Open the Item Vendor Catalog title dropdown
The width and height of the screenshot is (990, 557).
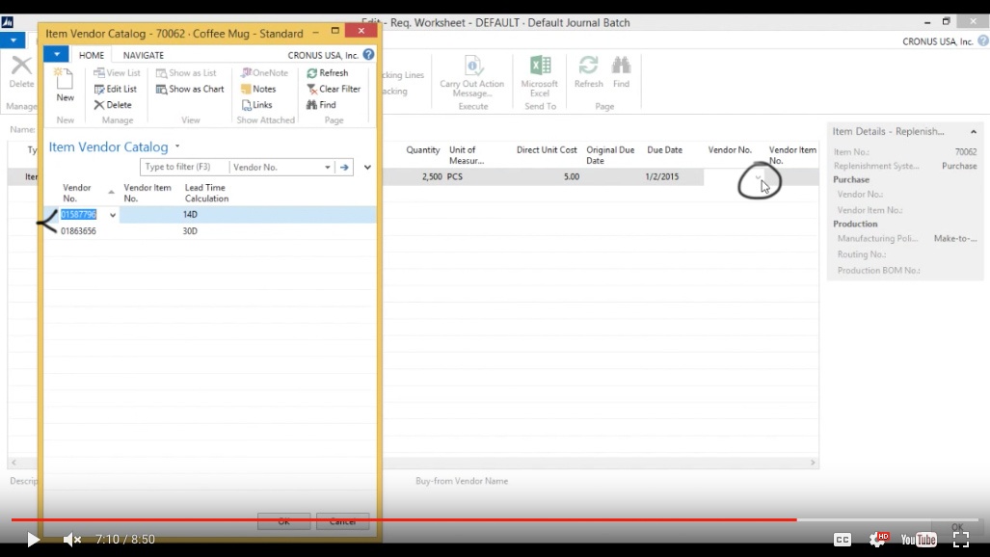point(177,146)
